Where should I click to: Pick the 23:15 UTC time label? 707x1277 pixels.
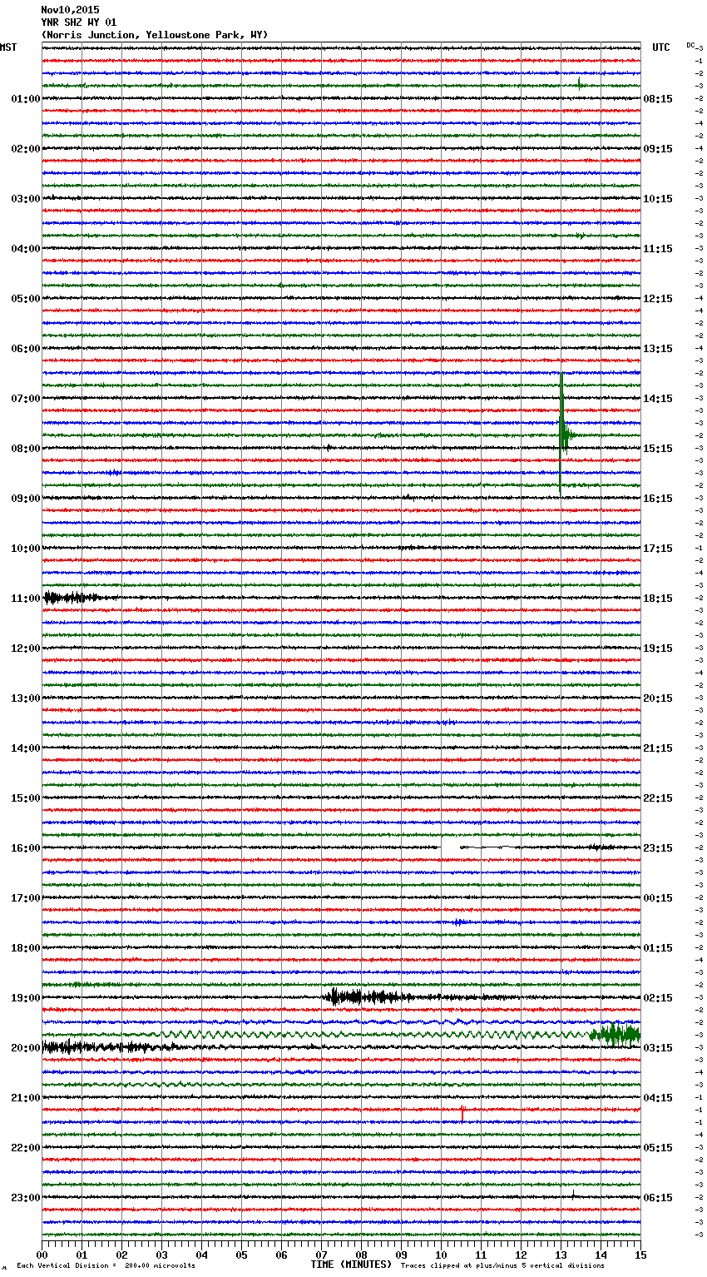click(x=658, y=848)
